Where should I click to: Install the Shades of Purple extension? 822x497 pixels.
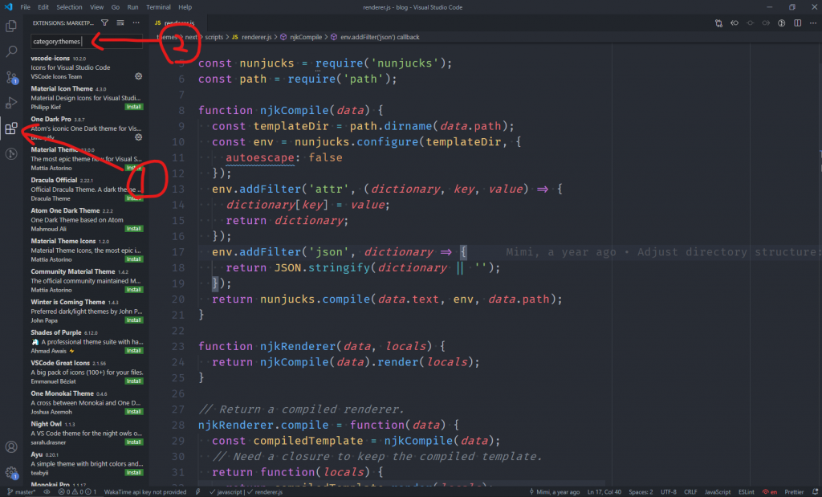(x=134, y=351)
